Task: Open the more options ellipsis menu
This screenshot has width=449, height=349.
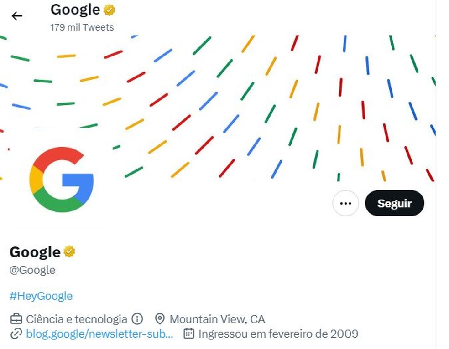Action: pyautogui.click(x=345, y=203)
